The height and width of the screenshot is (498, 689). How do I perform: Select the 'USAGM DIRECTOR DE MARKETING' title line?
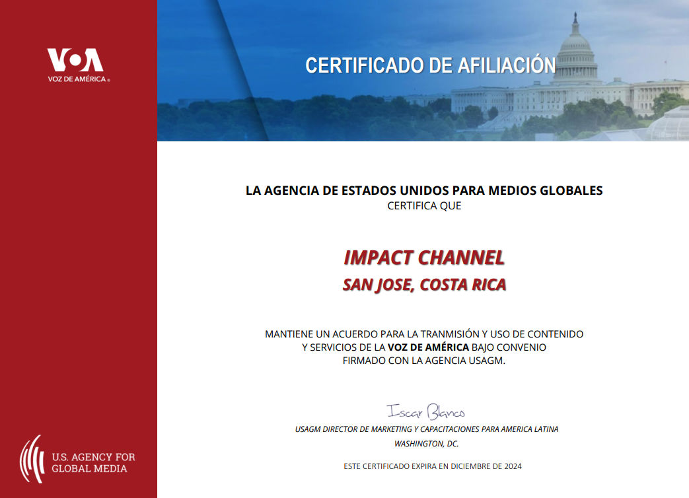tap(426, 429)
